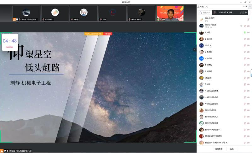The height and width of the screenshot is (153, 252).
Task: Click the green microphone icon for 9 刘静
Action: pos(244,32)
